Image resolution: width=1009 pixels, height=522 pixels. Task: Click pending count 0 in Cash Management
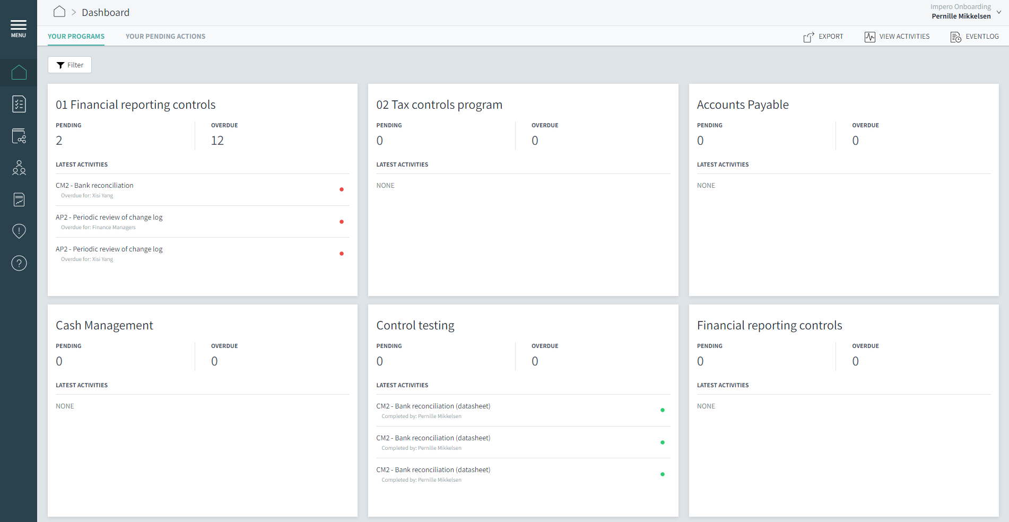pyautogui.click(x=59, y=361)
